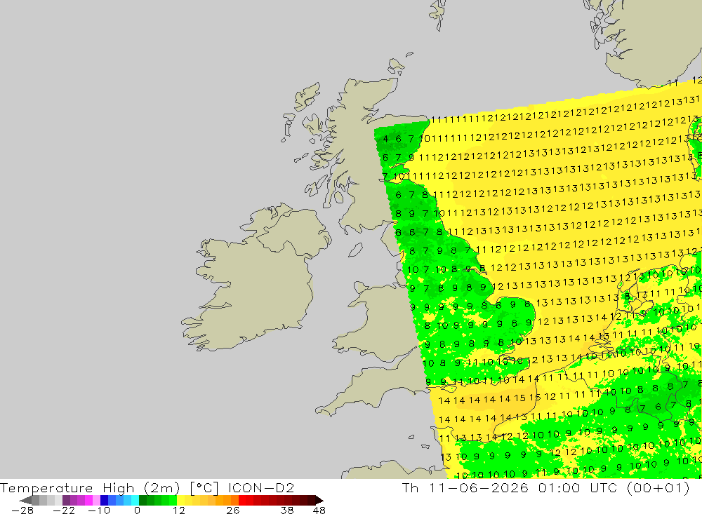Click the '01:00 UTC' time text
The image size is (702, 514).
click(x=579, y=487)
